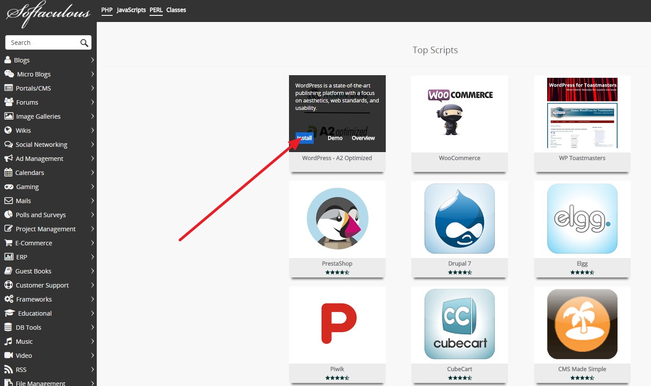
Task: Expand the Blogs category chevron
Action: pos(92,60)
